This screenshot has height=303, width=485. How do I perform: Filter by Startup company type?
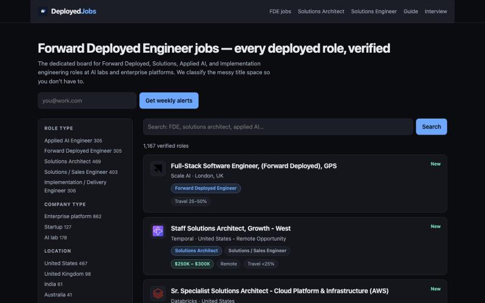[x=58, y=227]
